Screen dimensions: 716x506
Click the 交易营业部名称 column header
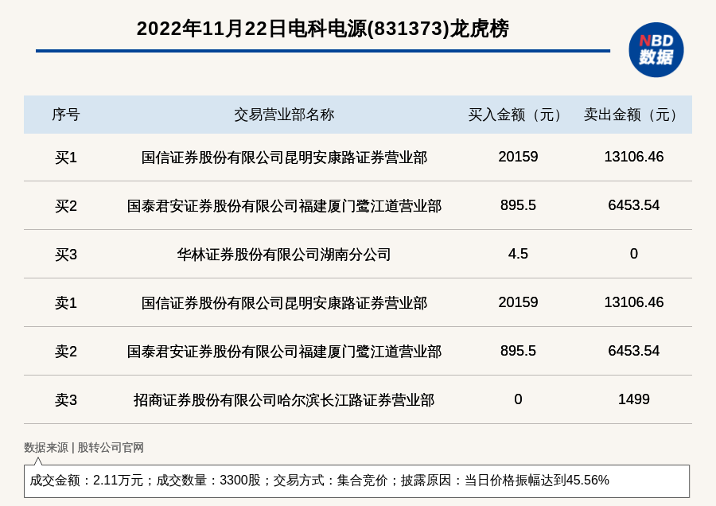click(284, 115)
